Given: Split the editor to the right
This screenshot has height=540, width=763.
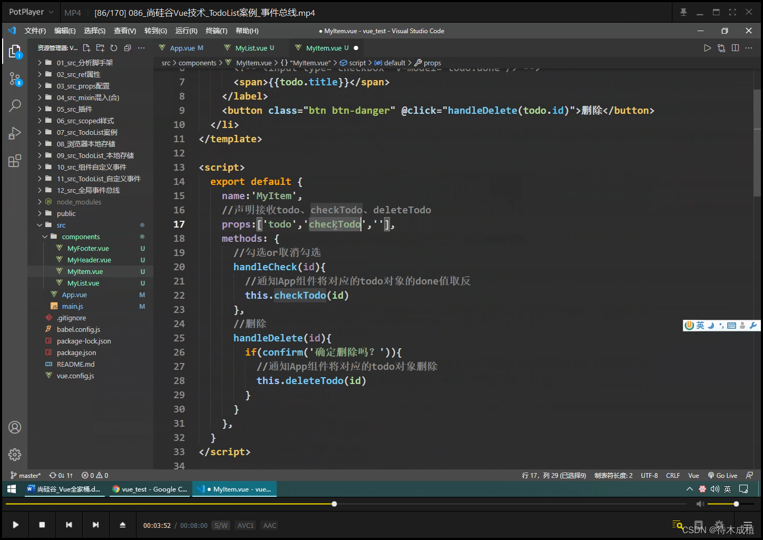Looking at the screenshot, I should pos(735,48).
